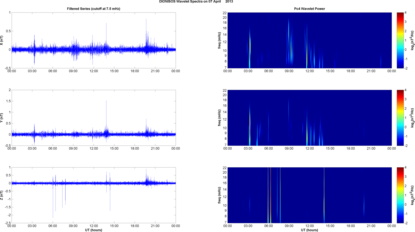This screenshot has width=415, height=232.
Task: Click the log2(nT²/Hz) label of top colorbar
Action: tap(412, 40)
